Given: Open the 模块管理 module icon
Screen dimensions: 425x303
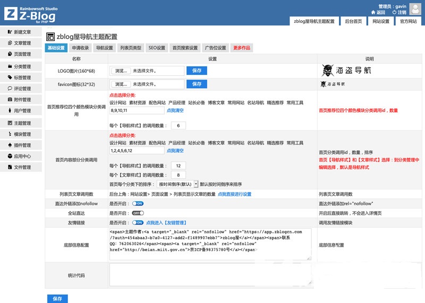Looking at the screenshot, I should coord(10,134).
